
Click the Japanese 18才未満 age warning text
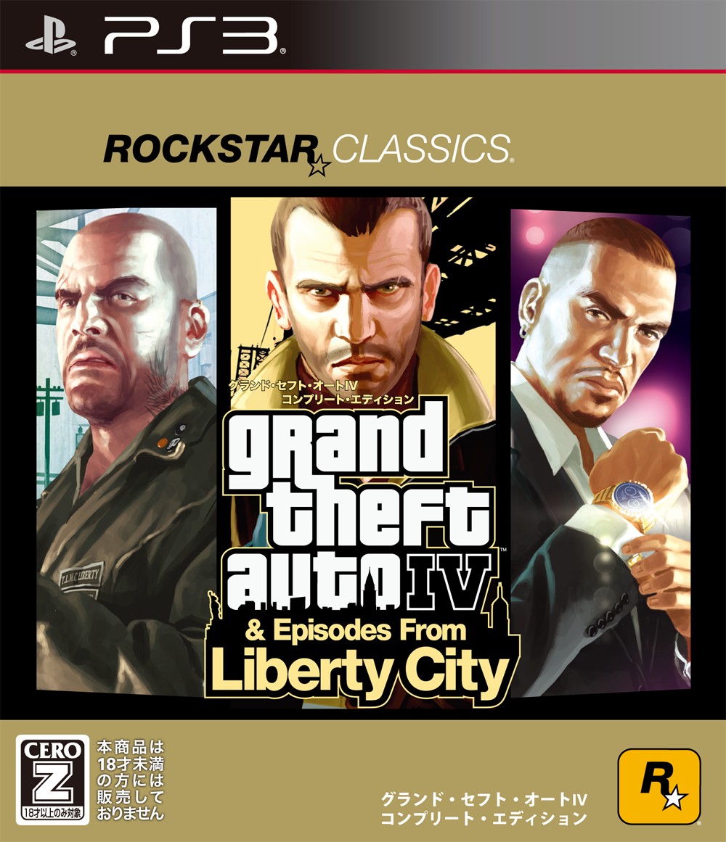(x=130, y=780)
